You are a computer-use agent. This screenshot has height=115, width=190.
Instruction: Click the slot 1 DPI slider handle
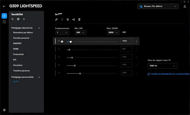[71, 42]
